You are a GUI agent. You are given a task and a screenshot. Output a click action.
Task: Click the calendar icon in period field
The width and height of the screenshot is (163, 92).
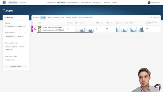pyautogui.click(x=6, y=26)
